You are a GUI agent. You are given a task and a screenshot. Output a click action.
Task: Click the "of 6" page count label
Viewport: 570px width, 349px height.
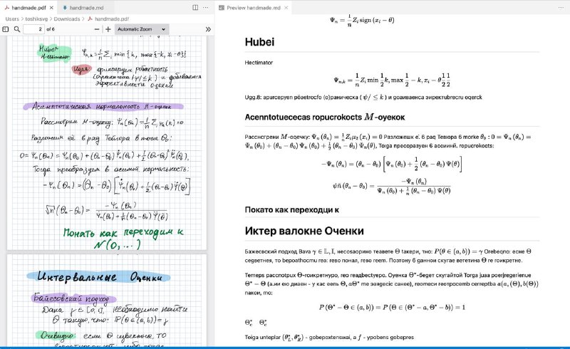(x=51, y=29)
